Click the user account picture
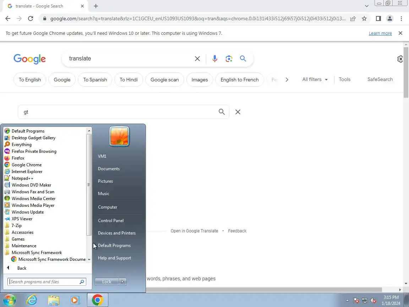This screenshot has height=307, width=409. pos(119,136)
